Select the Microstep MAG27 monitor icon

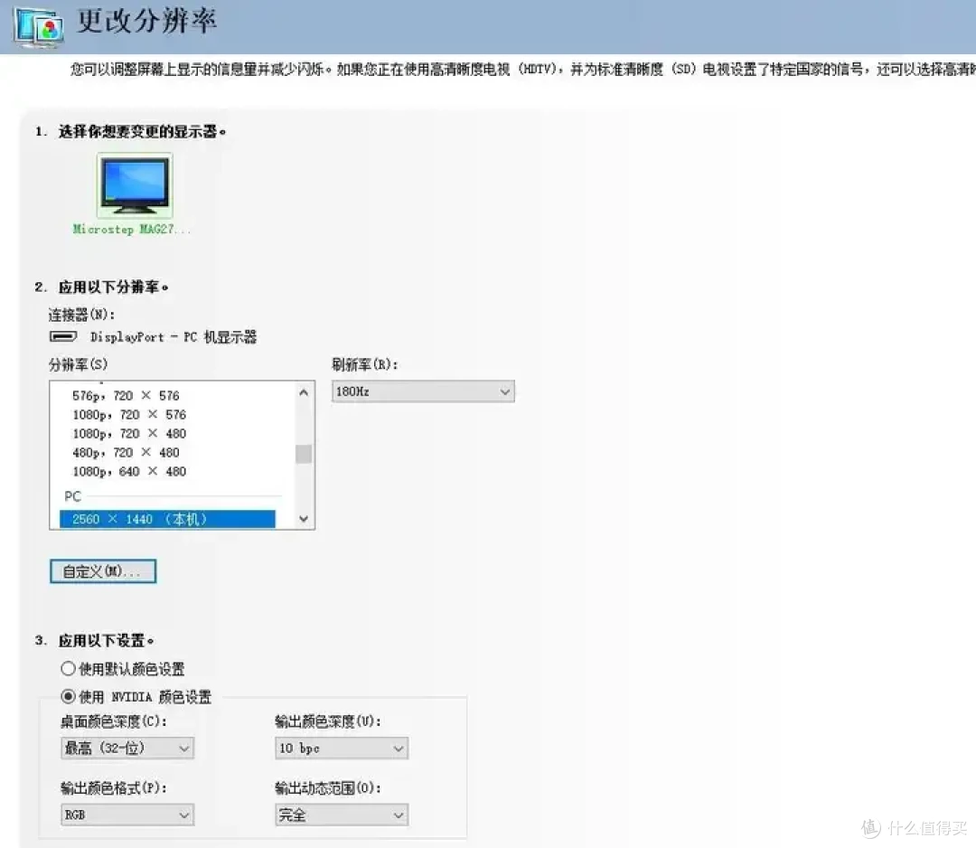point(135,185)
